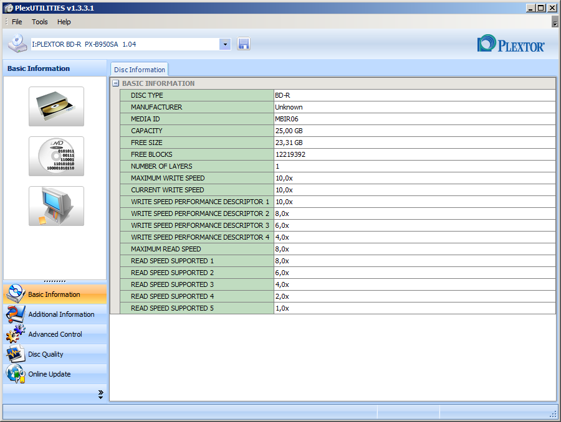
Task: Click the Disc Quality waveform icon
Action: pos(16,354)
